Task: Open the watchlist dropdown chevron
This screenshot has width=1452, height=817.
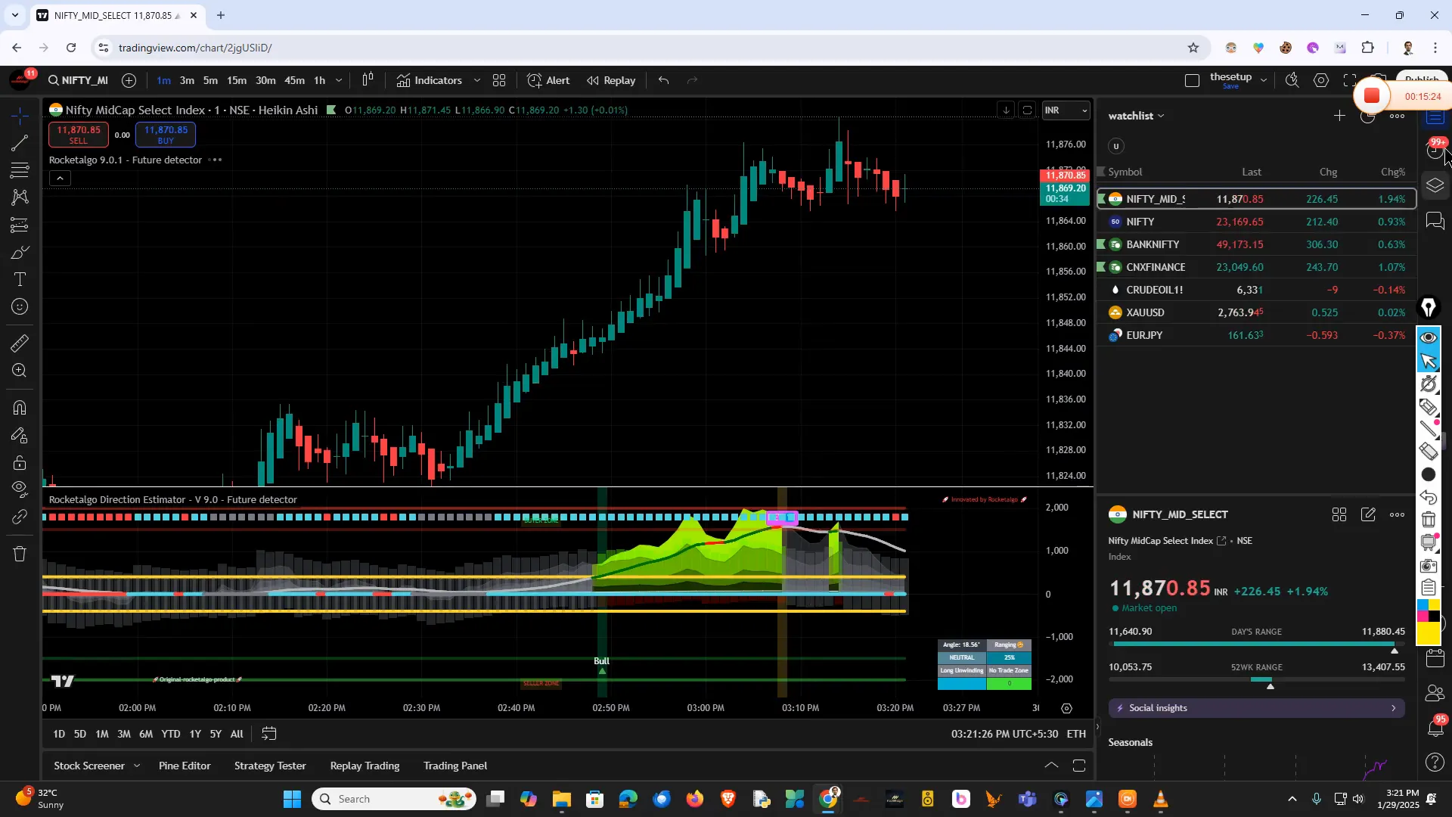Action: (1162, 115)
